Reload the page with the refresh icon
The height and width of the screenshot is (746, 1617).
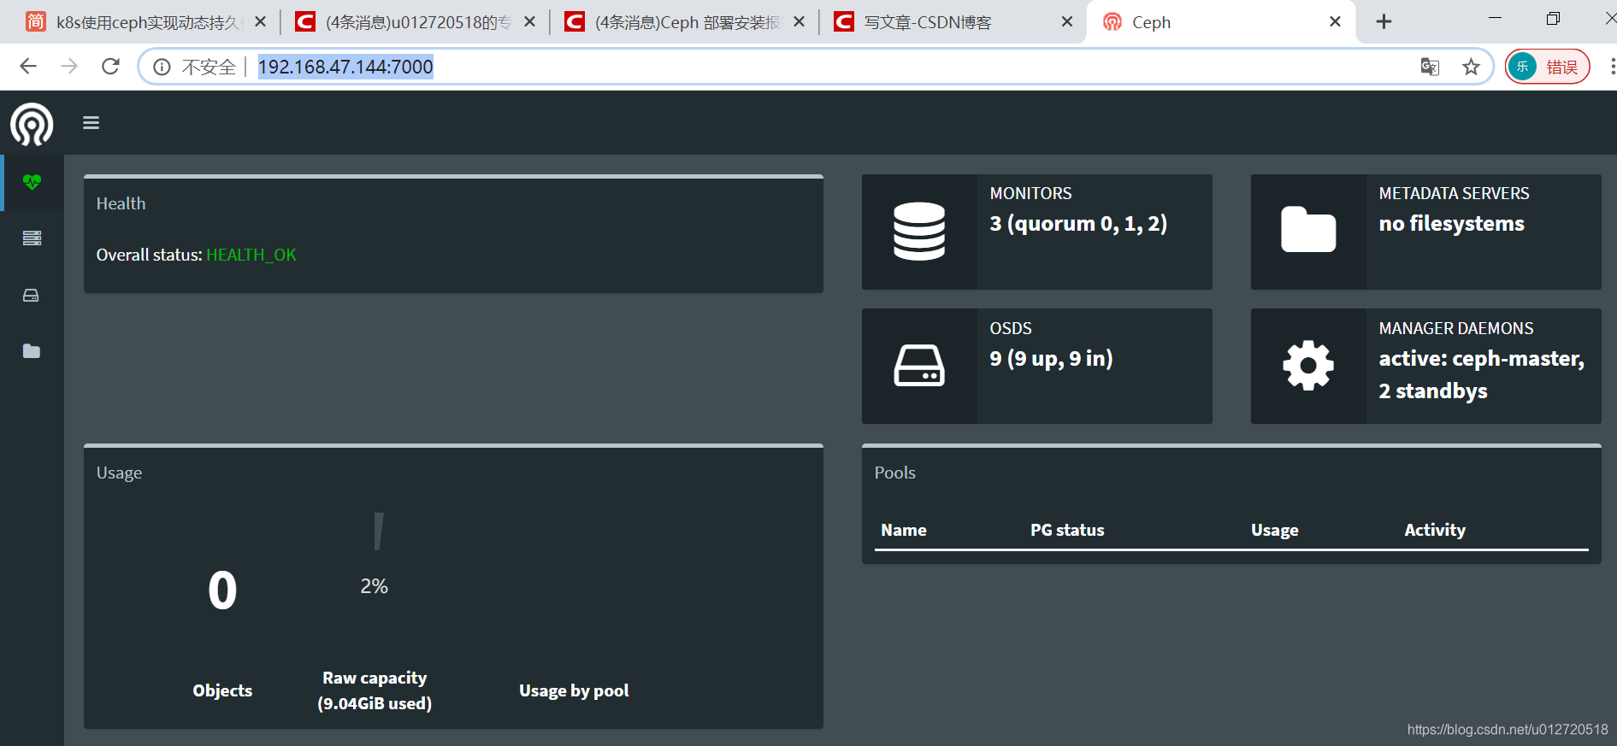click(x=110, y=67)
